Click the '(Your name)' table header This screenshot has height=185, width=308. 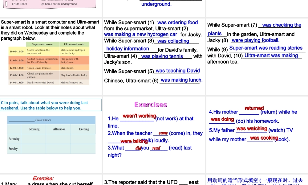(x=43, y=120)
